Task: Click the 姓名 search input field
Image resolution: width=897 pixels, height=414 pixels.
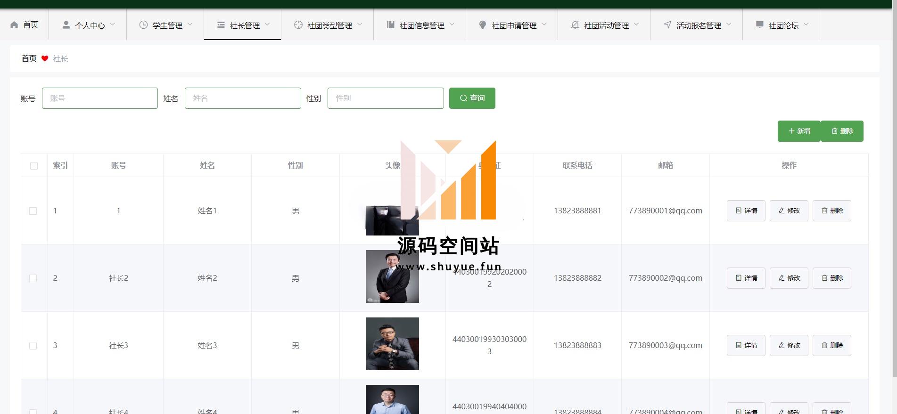Action: pos(243,98)
